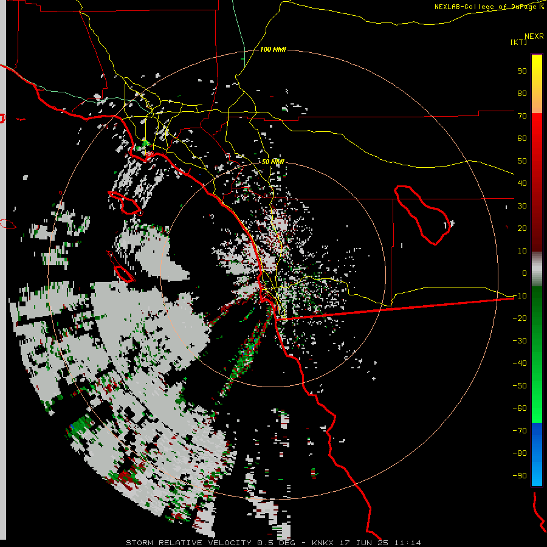Select the 90 value on the velocity scale
547x547 pixels.
pyautogui.click(x=522, y=71)
